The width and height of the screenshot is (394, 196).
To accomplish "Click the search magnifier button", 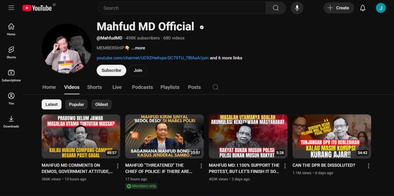I will coord(275,8).
